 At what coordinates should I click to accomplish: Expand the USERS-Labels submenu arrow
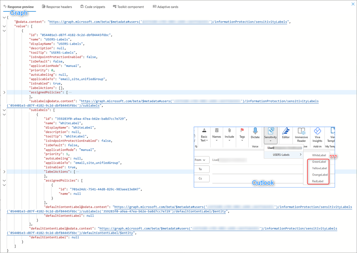(301, 155)
